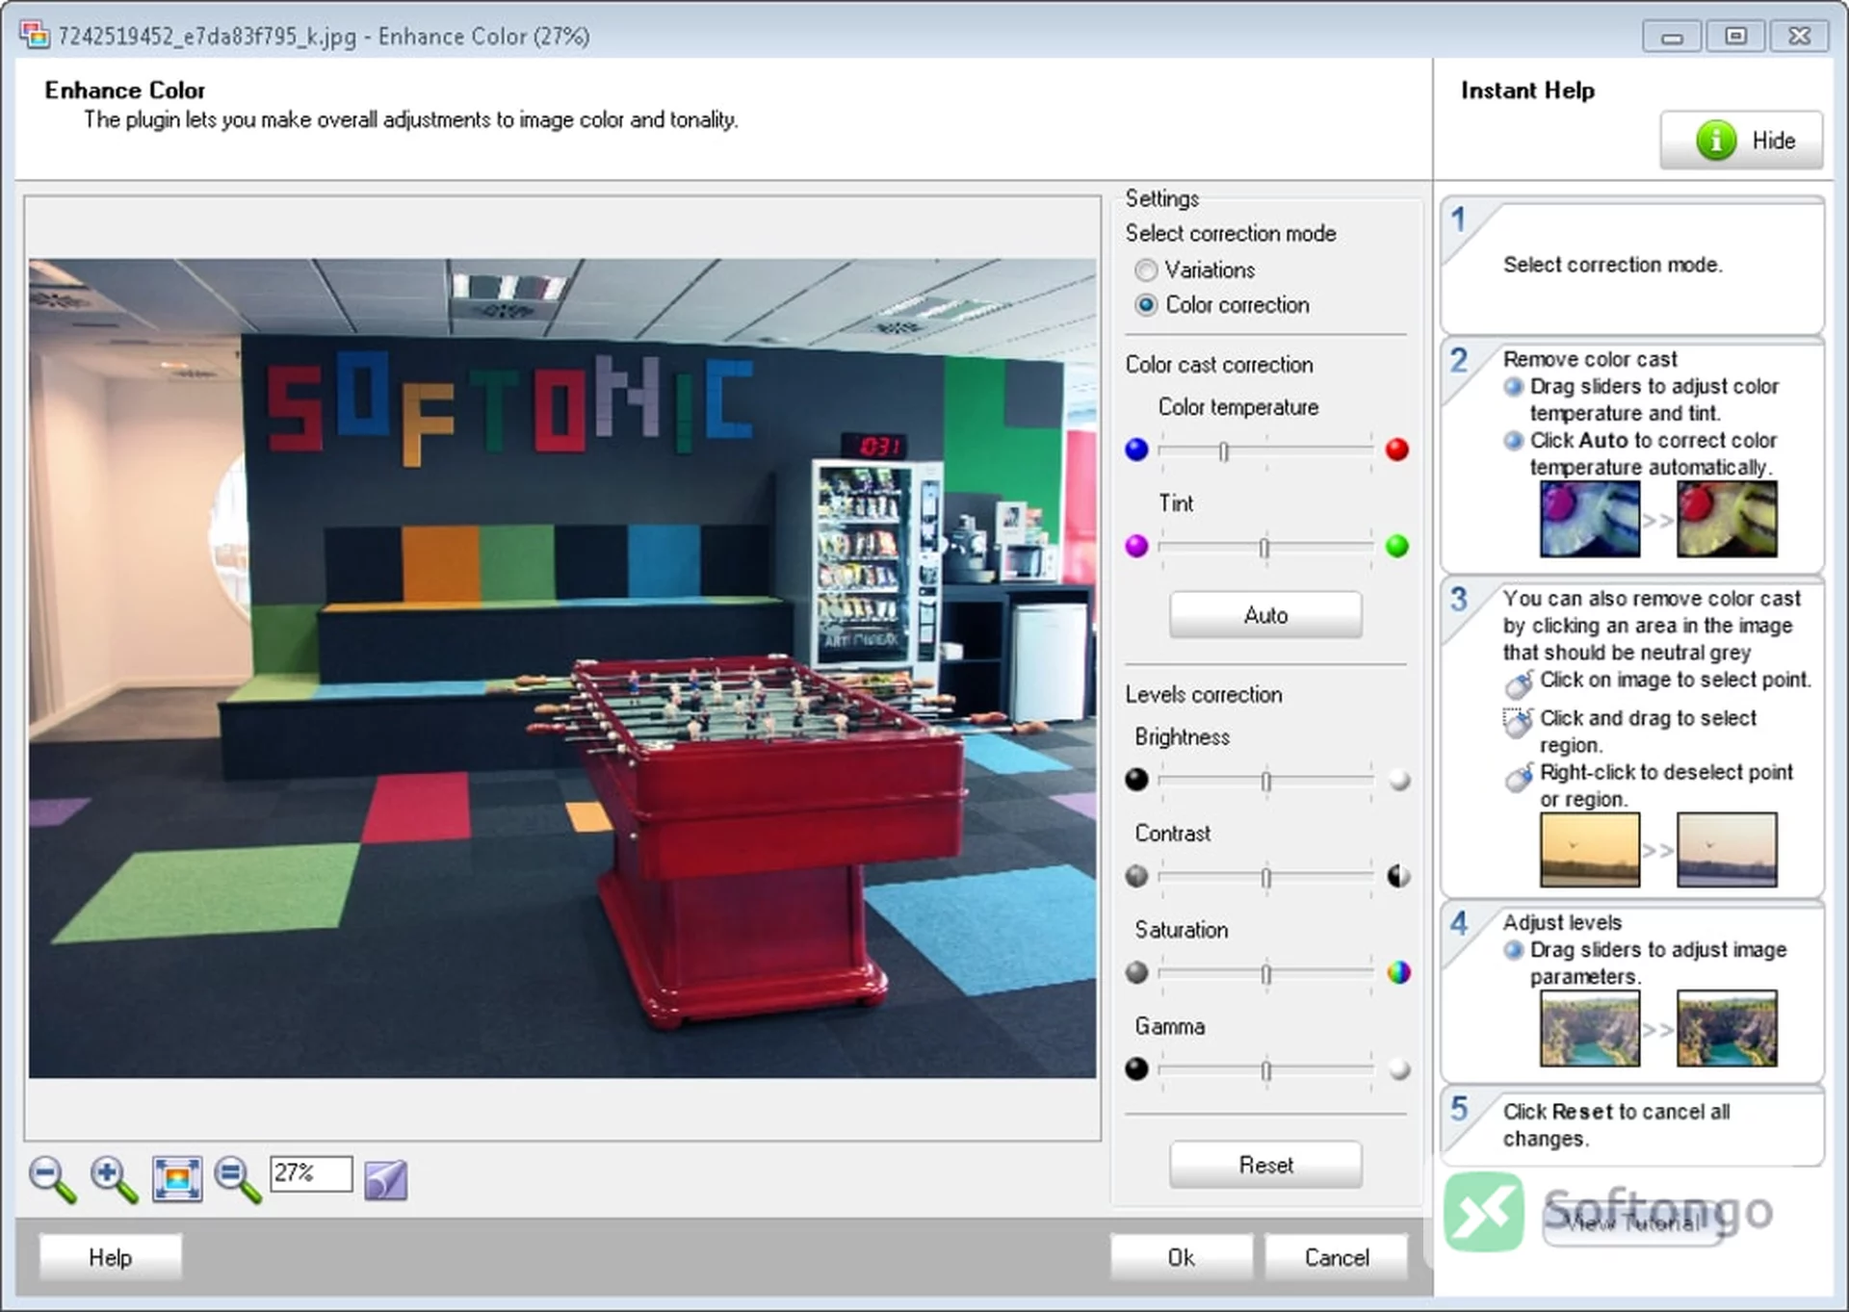The width and height of the screenshot is (1849, 1312).
Task: Click the Auto color correction button
Action: click(1265, 615)
